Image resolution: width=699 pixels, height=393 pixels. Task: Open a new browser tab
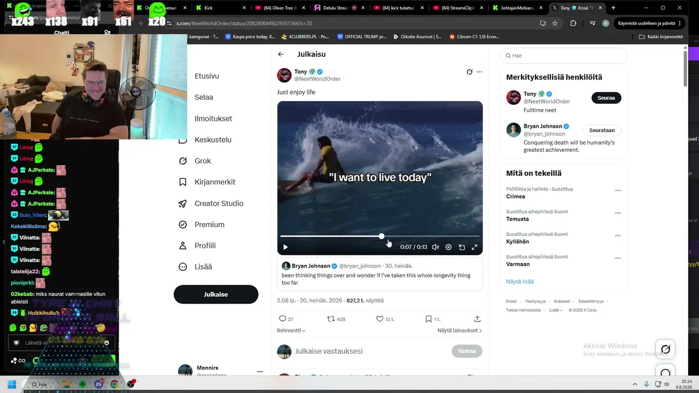[x=613, y=8]
